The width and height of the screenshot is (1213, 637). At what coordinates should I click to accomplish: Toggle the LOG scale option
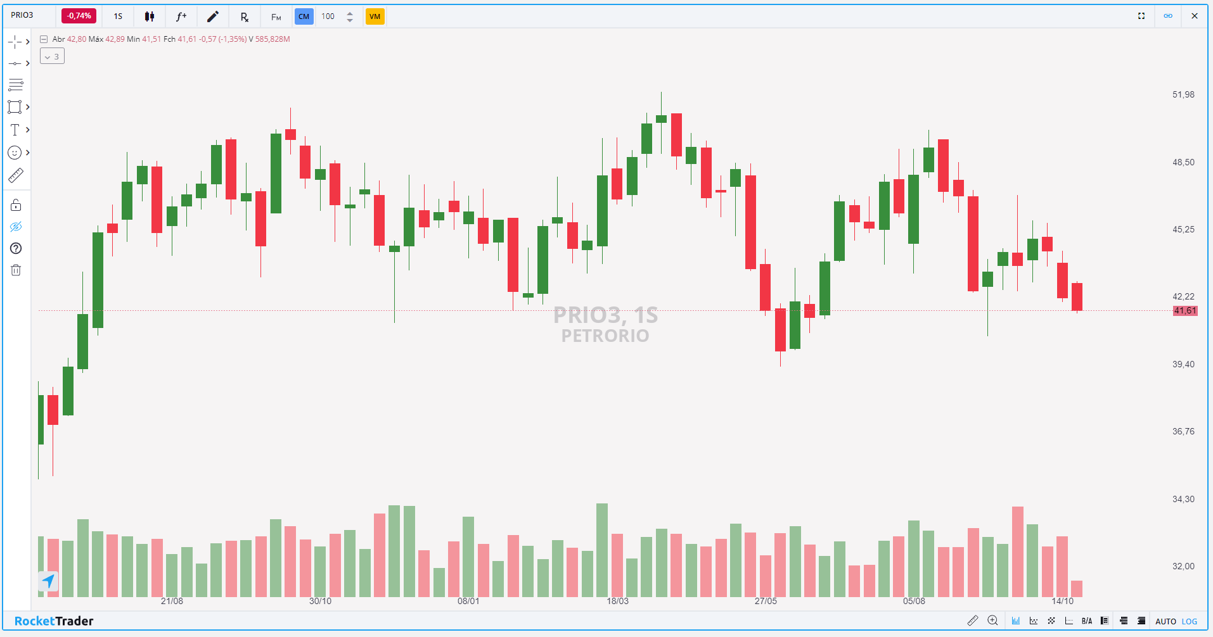tap(1190, 622)
